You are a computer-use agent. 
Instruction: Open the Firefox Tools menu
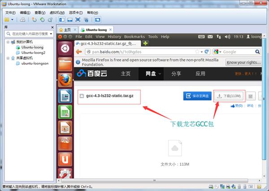153,37
